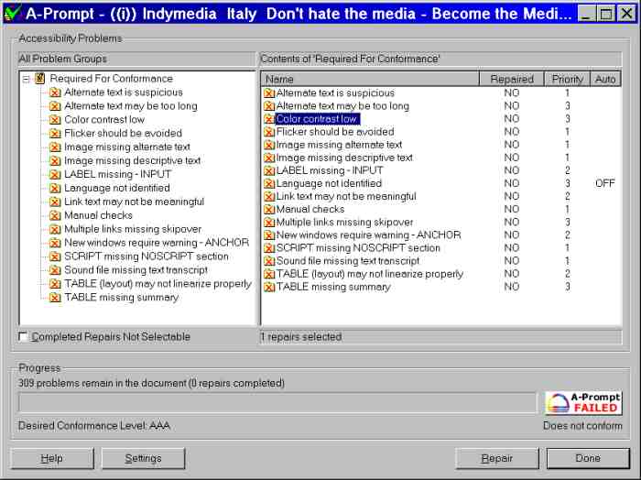Image resolution: width=641 pixels, height=480 pixels.
Task: Click icon beside tree item Language not identified
Action: coord(55,188)
